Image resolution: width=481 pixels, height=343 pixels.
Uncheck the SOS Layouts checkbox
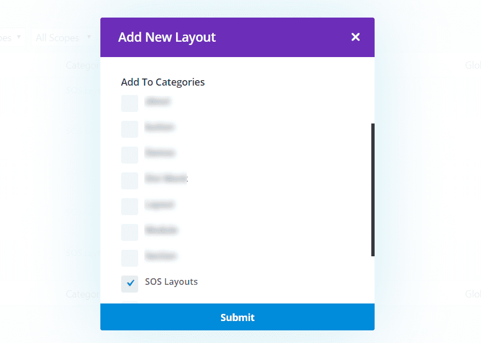(129, 284)
